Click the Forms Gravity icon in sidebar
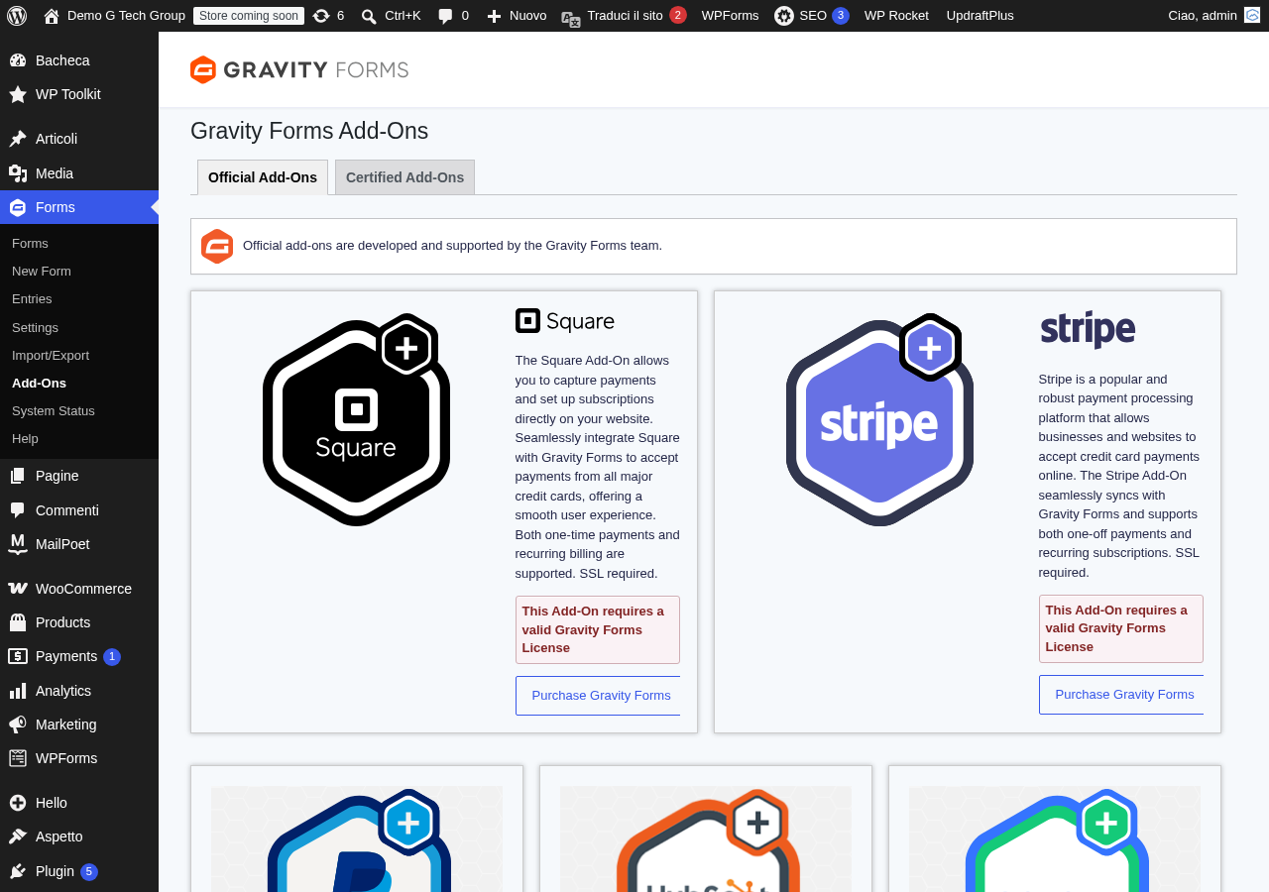Screen dimensions: 1269x892 coord(18,207)
